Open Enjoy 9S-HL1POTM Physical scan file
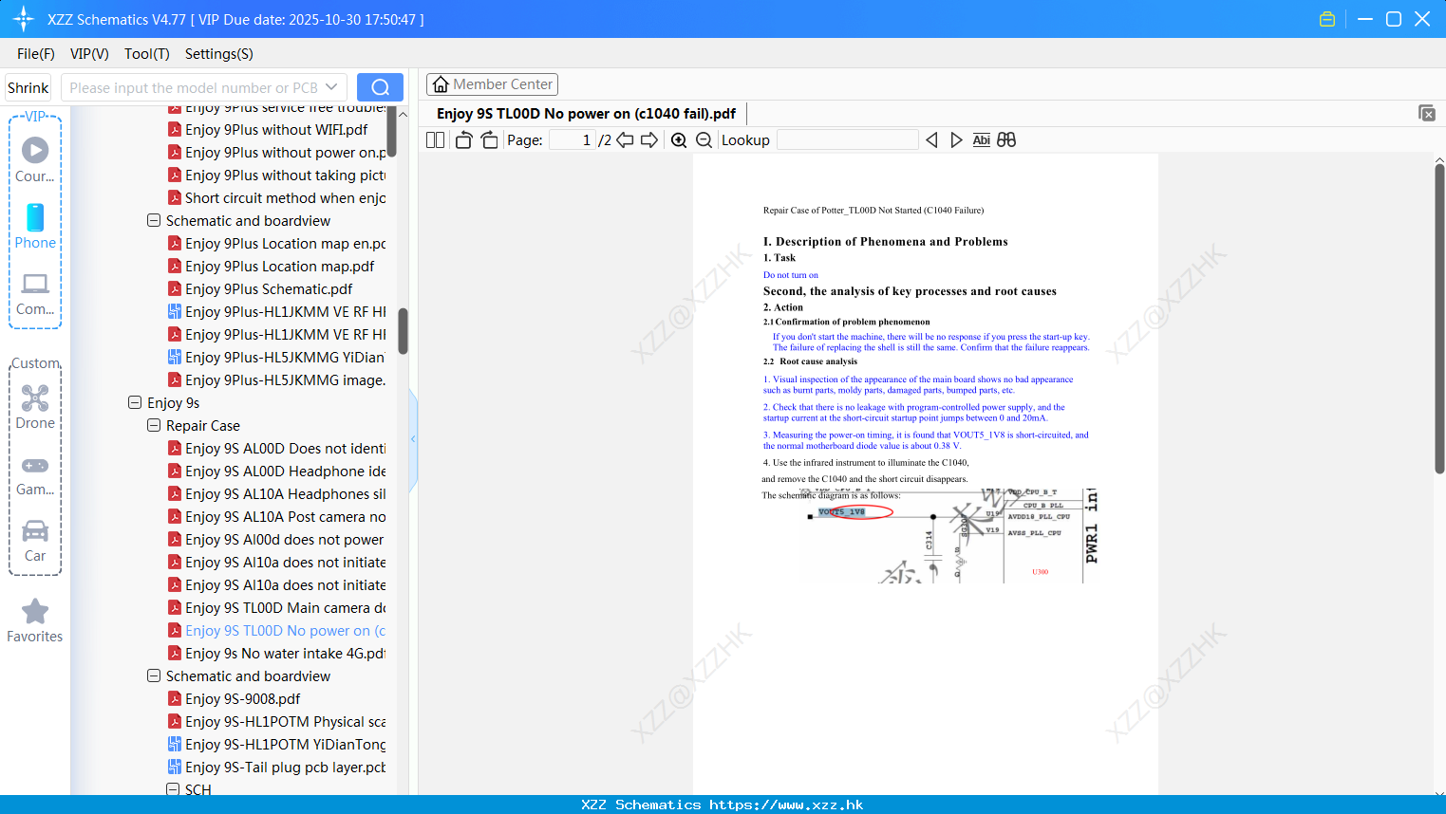1446x814 pixels. click(276, 721)
